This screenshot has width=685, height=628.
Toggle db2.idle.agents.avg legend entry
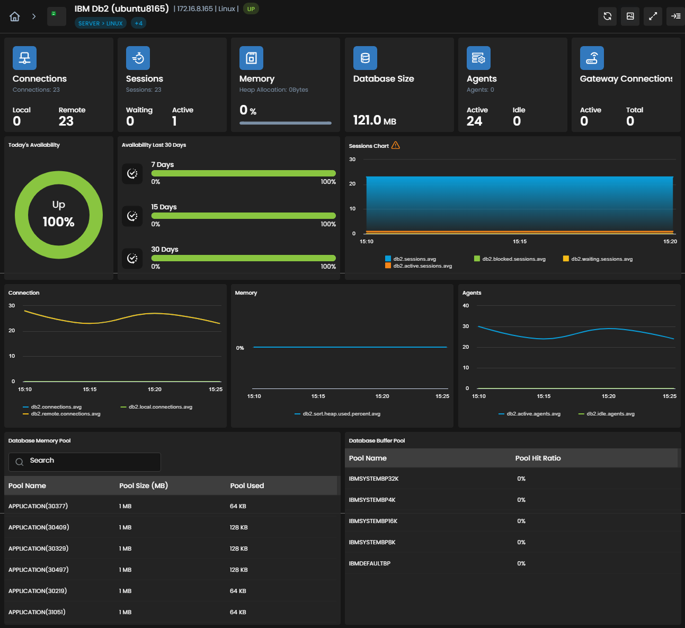(607, 414)
